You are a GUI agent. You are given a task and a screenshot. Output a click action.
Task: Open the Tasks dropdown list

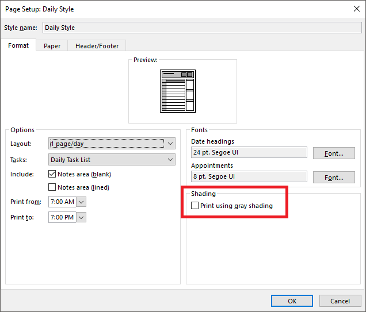(170, 160)
